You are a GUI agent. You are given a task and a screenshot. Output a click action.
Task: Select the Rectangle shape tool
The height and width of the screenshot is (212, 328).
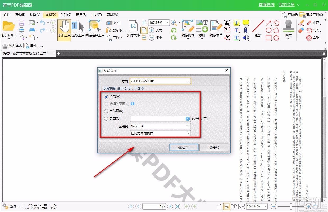269,38
